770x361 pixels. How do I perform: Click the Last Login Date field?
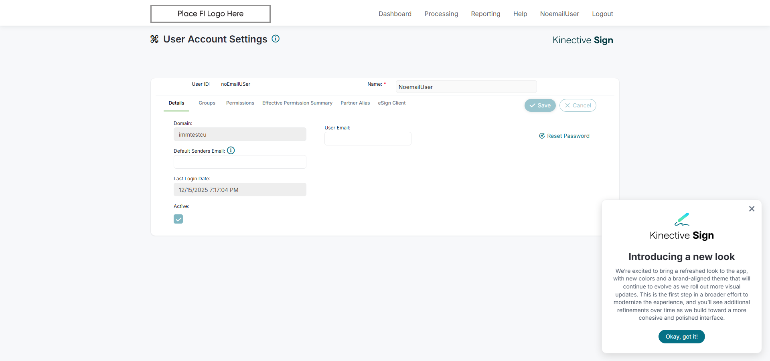(240, 190)
